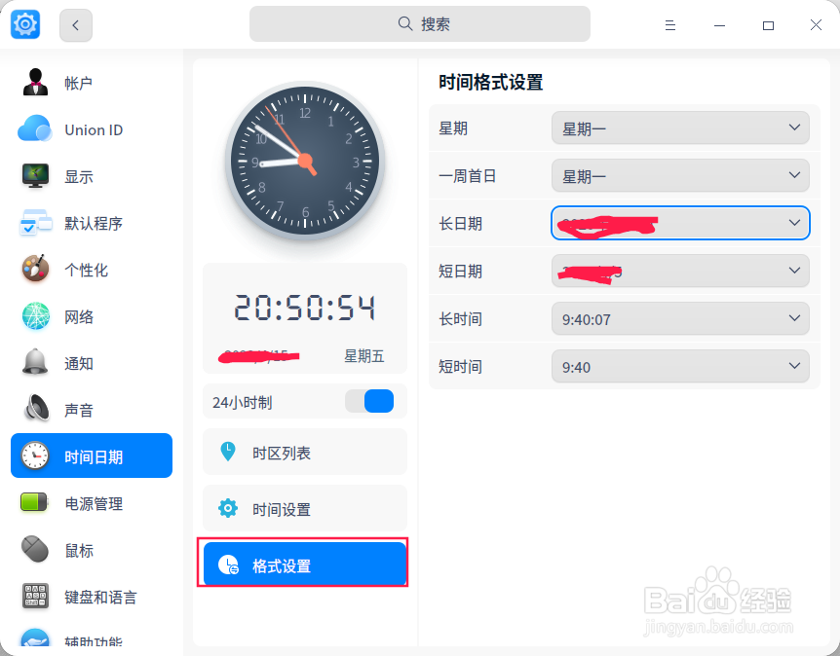Viewport: 840px width, 656px height.
Task: Select the 键盘和语言 keyboard icon
Action: (34, 597)
